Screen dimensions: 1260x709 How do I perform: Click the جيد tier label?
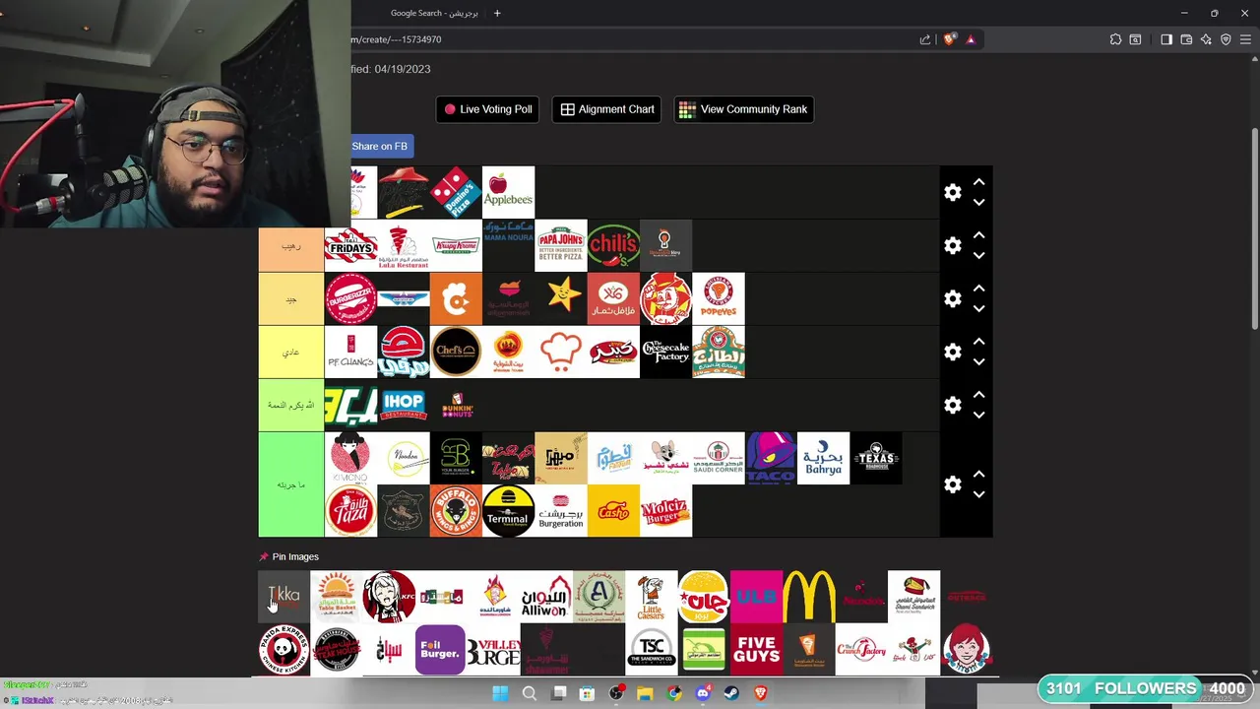tap(291, 298)
